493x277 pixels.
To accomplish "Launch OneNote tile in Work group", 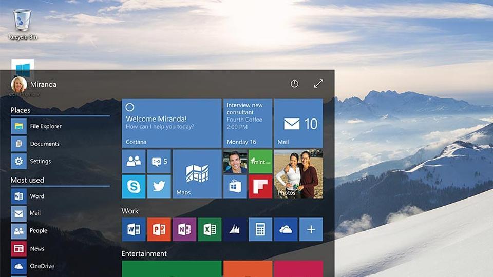I will (184, 230).
